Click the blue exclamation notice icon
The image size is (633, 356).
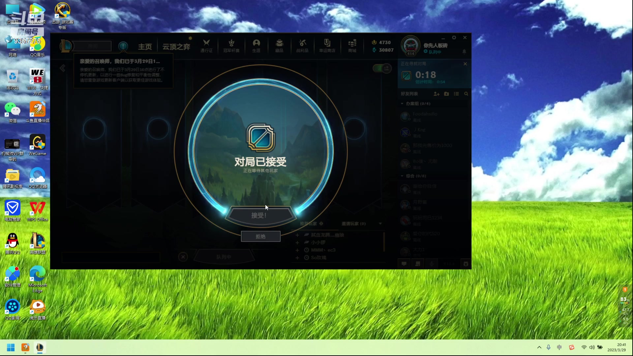pos(123,46)
